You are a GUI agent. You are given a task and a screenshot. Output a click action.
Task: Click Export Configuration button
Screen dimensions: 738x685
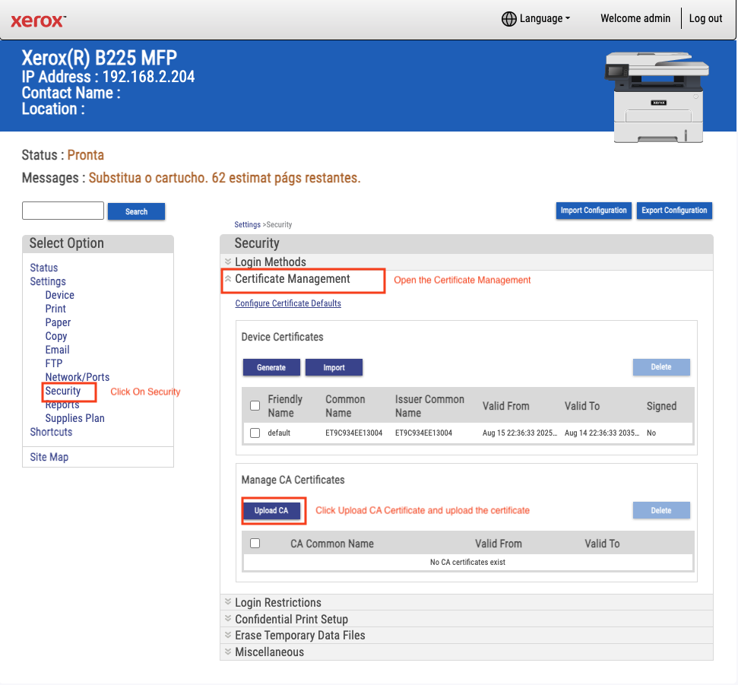(674, 211)
